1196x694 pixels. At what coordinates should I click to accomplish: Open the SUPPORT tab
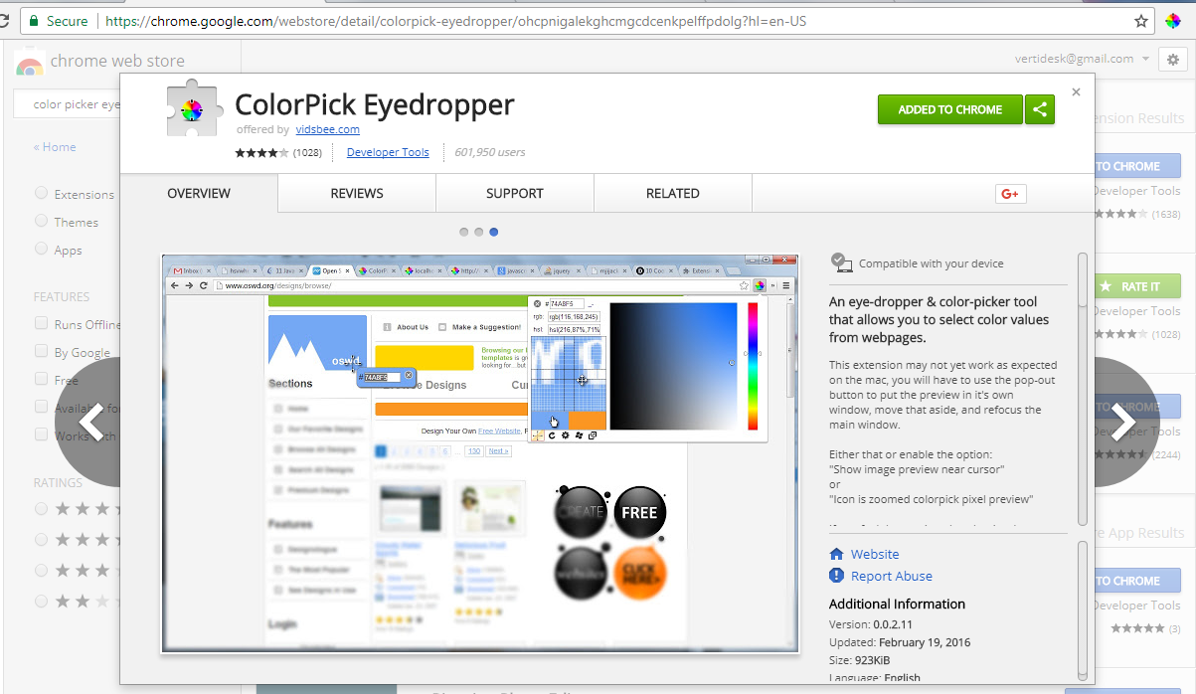pyautogui.click(x=514, y=193)
